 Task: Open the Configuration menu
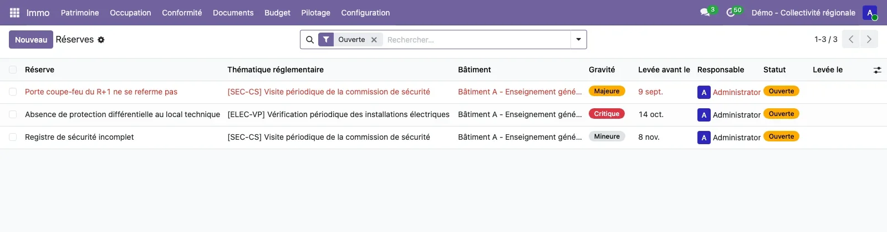click(365, 13)
